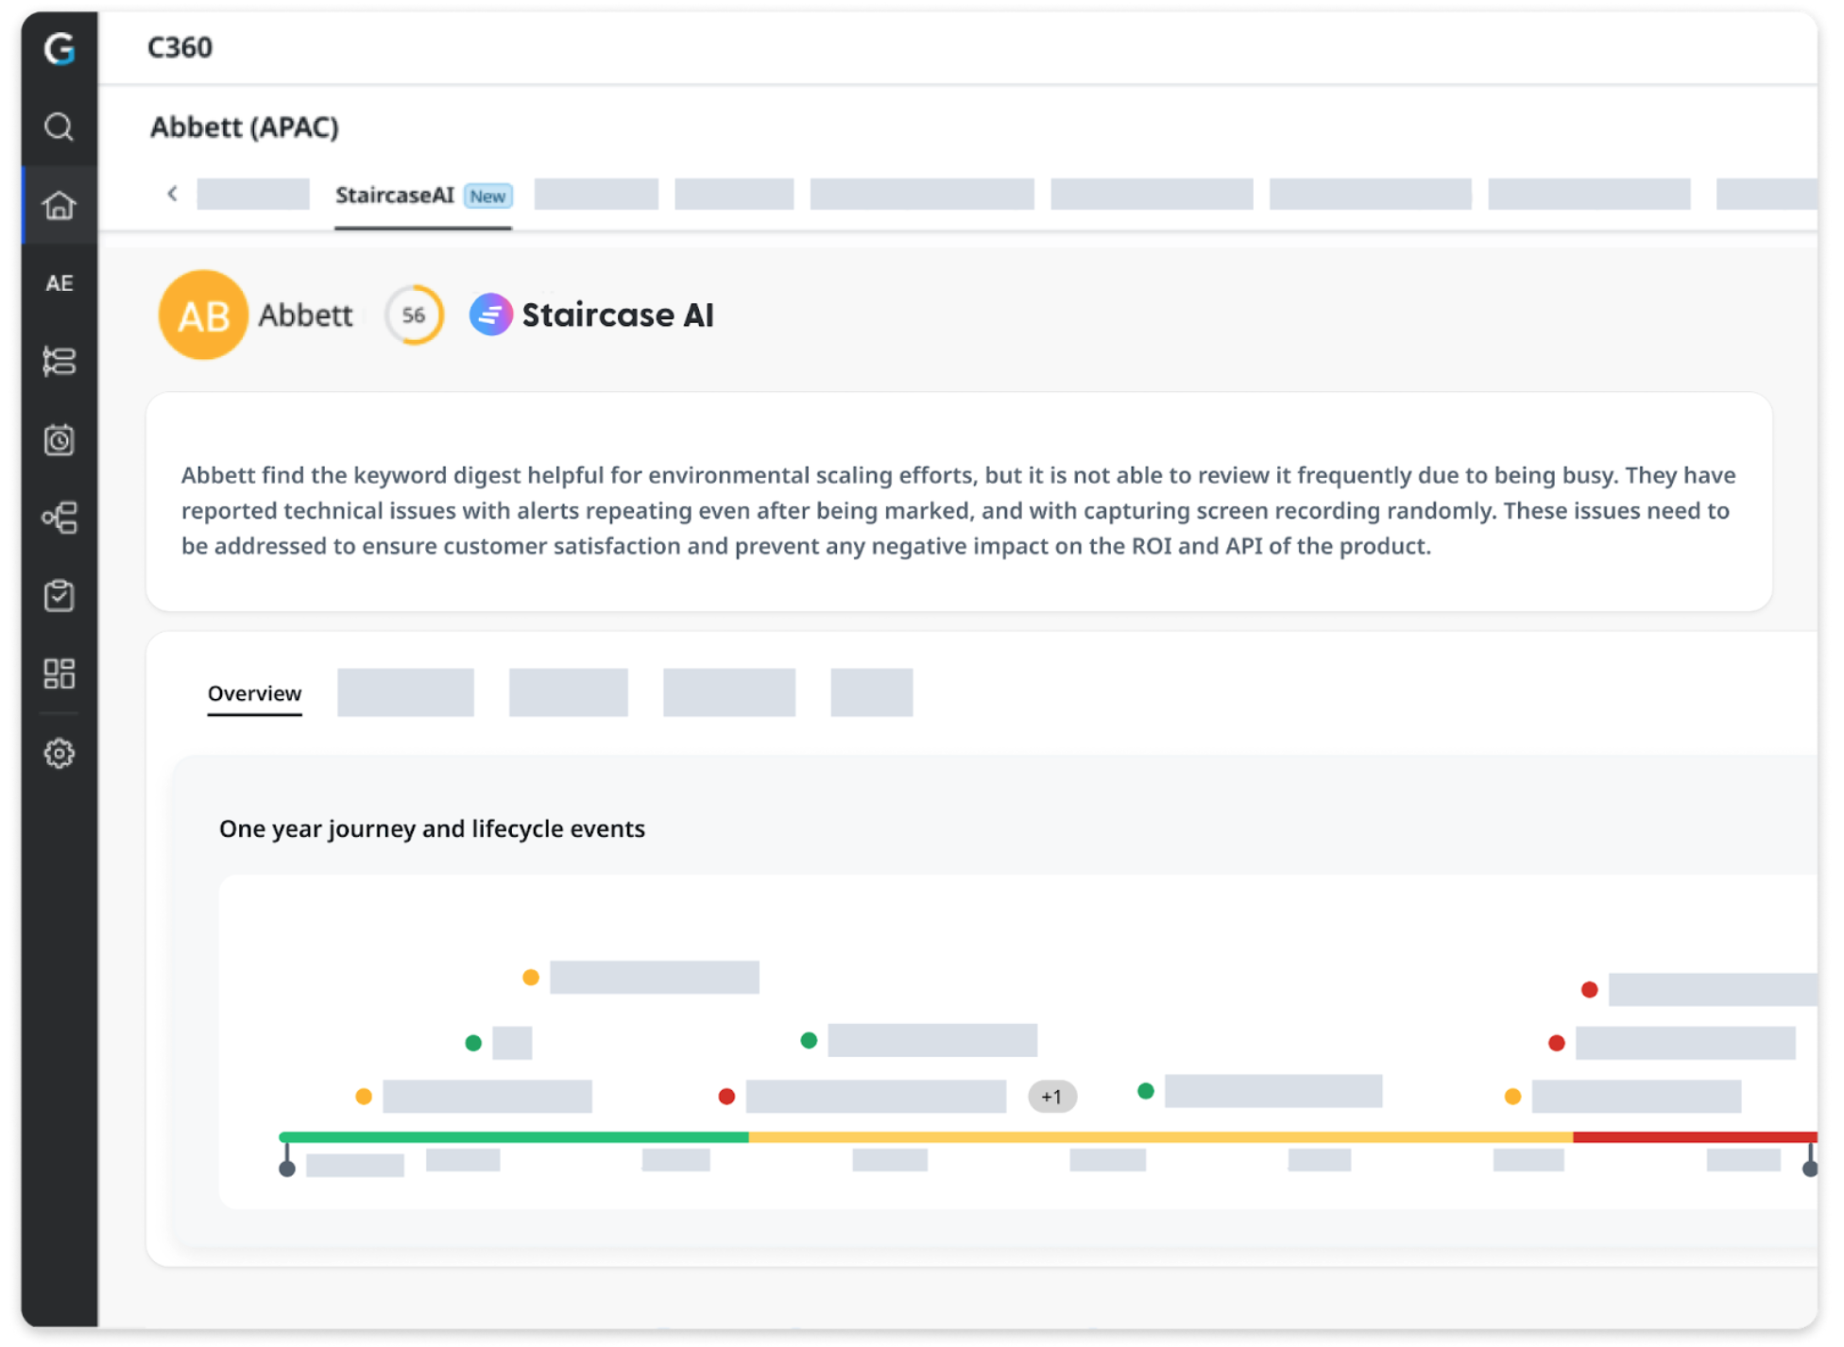This screenshot has width=1844, height=1347.
Task: Click the green dot with the shortest label
Action: tap(473, 1043)
